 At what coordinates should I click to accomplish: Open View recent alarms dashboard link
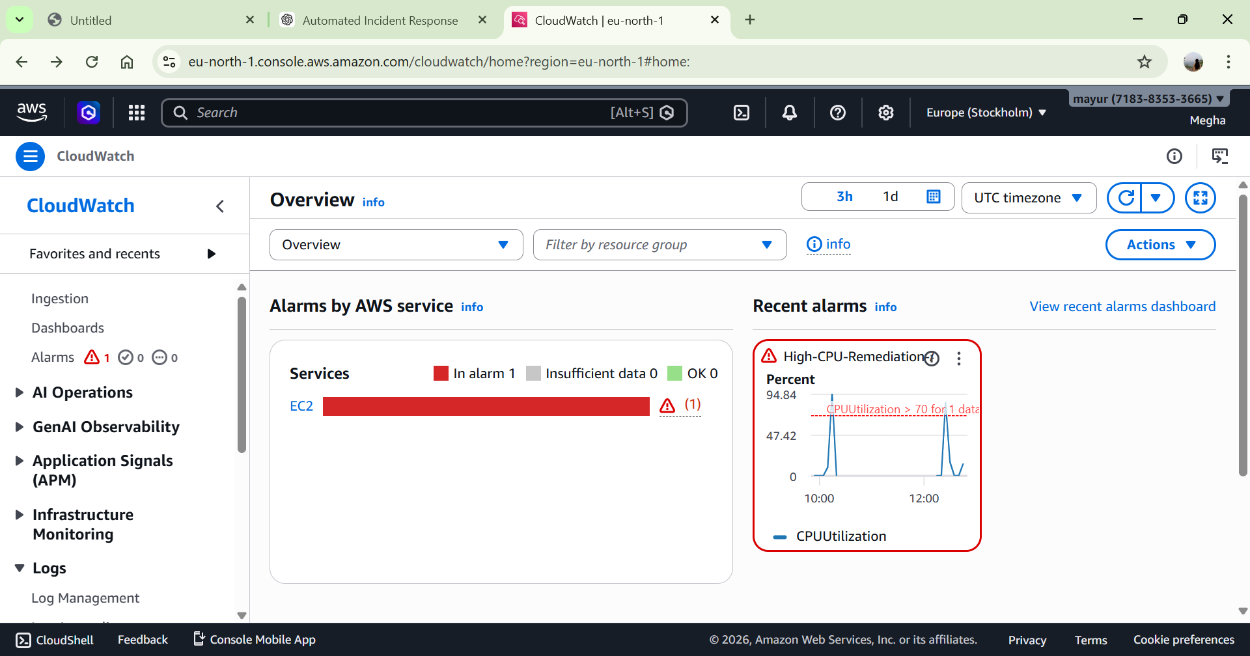[1122, 307]
